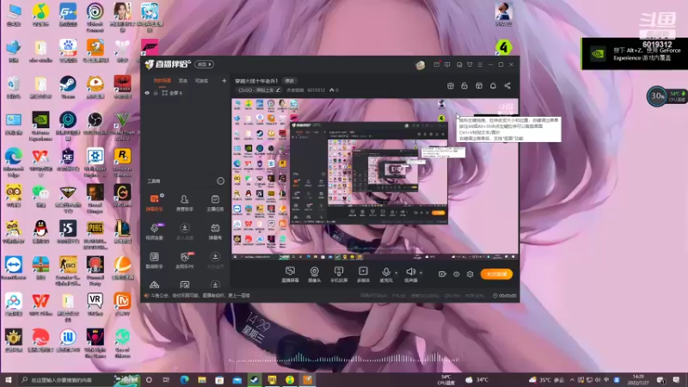Click the layout icon left of the bell
The height and width of the screenshot is (387, 688).
[479, 86]
